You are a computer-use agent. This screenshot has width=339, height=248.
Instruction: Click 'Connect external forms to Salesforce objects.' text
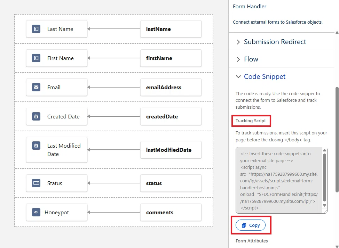[278, 22]
